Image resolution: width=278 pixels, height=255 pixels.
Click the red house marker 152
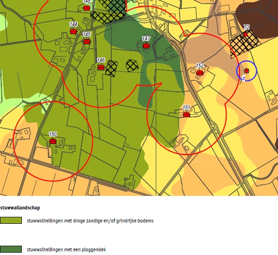coord(199,73)
